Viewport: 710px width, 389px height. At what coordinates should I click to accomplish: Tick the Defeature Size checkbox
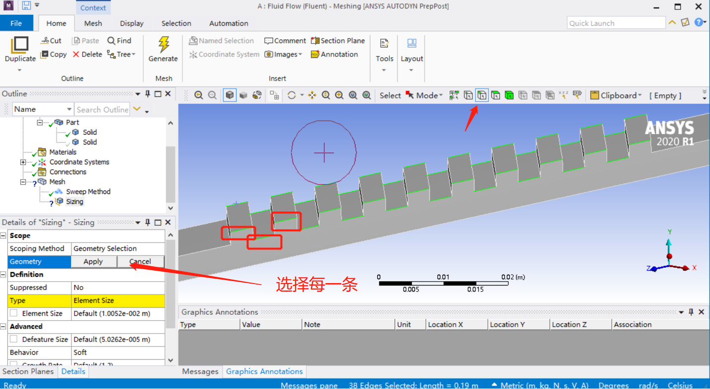pos(13,340)
